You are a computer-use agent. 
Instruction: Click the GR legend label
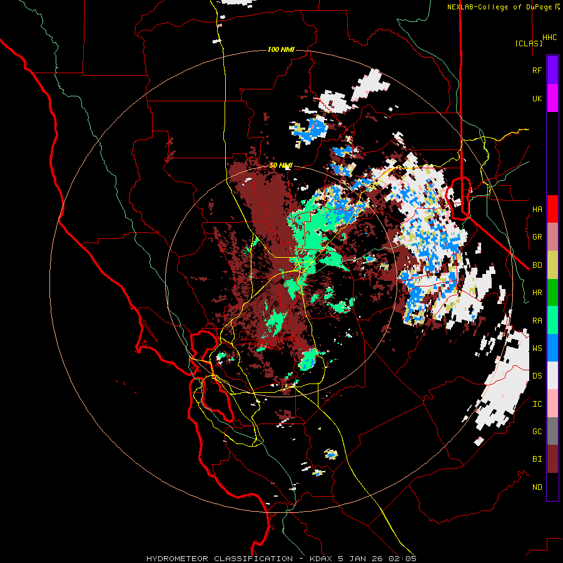tap(537, 237)
